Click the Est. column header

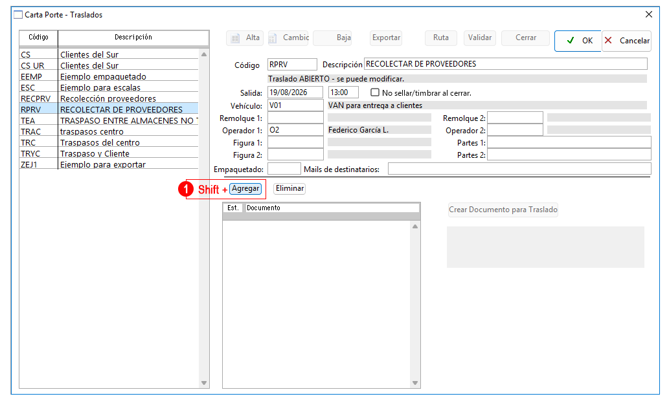pyautogui.click(x=233, y=208)
